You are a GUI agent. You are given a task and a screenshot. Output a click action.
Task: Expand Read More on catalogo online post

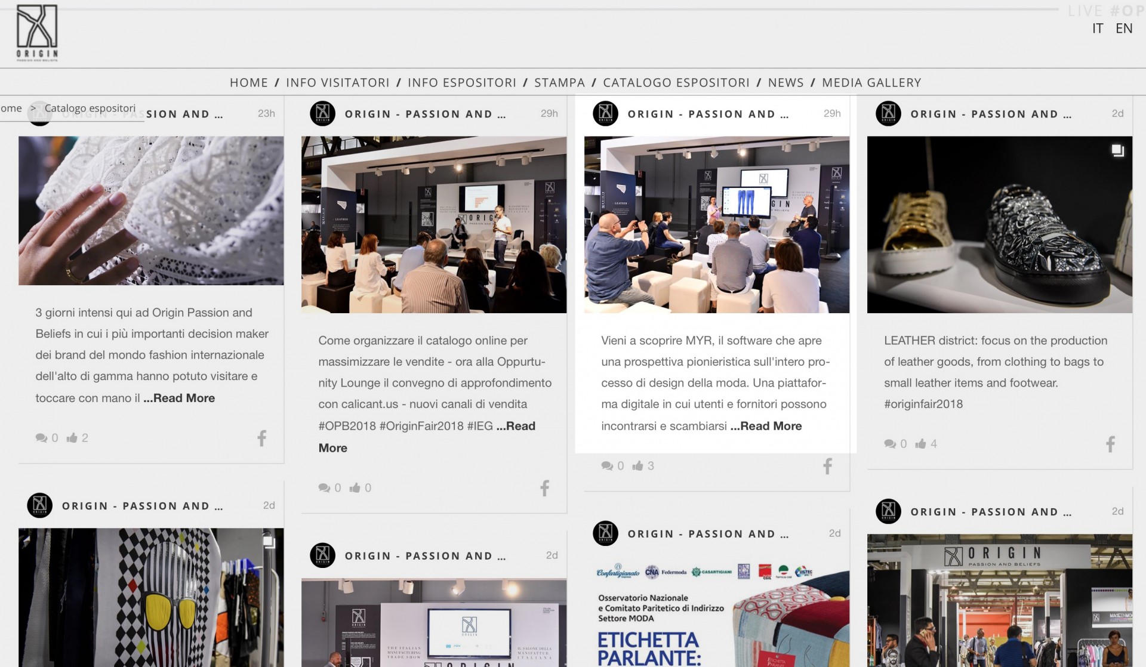516,426
